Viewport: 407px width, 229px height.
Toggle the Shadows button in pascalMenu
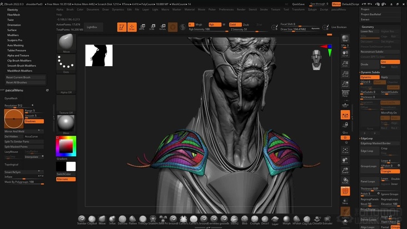click(x=34, y=121)
